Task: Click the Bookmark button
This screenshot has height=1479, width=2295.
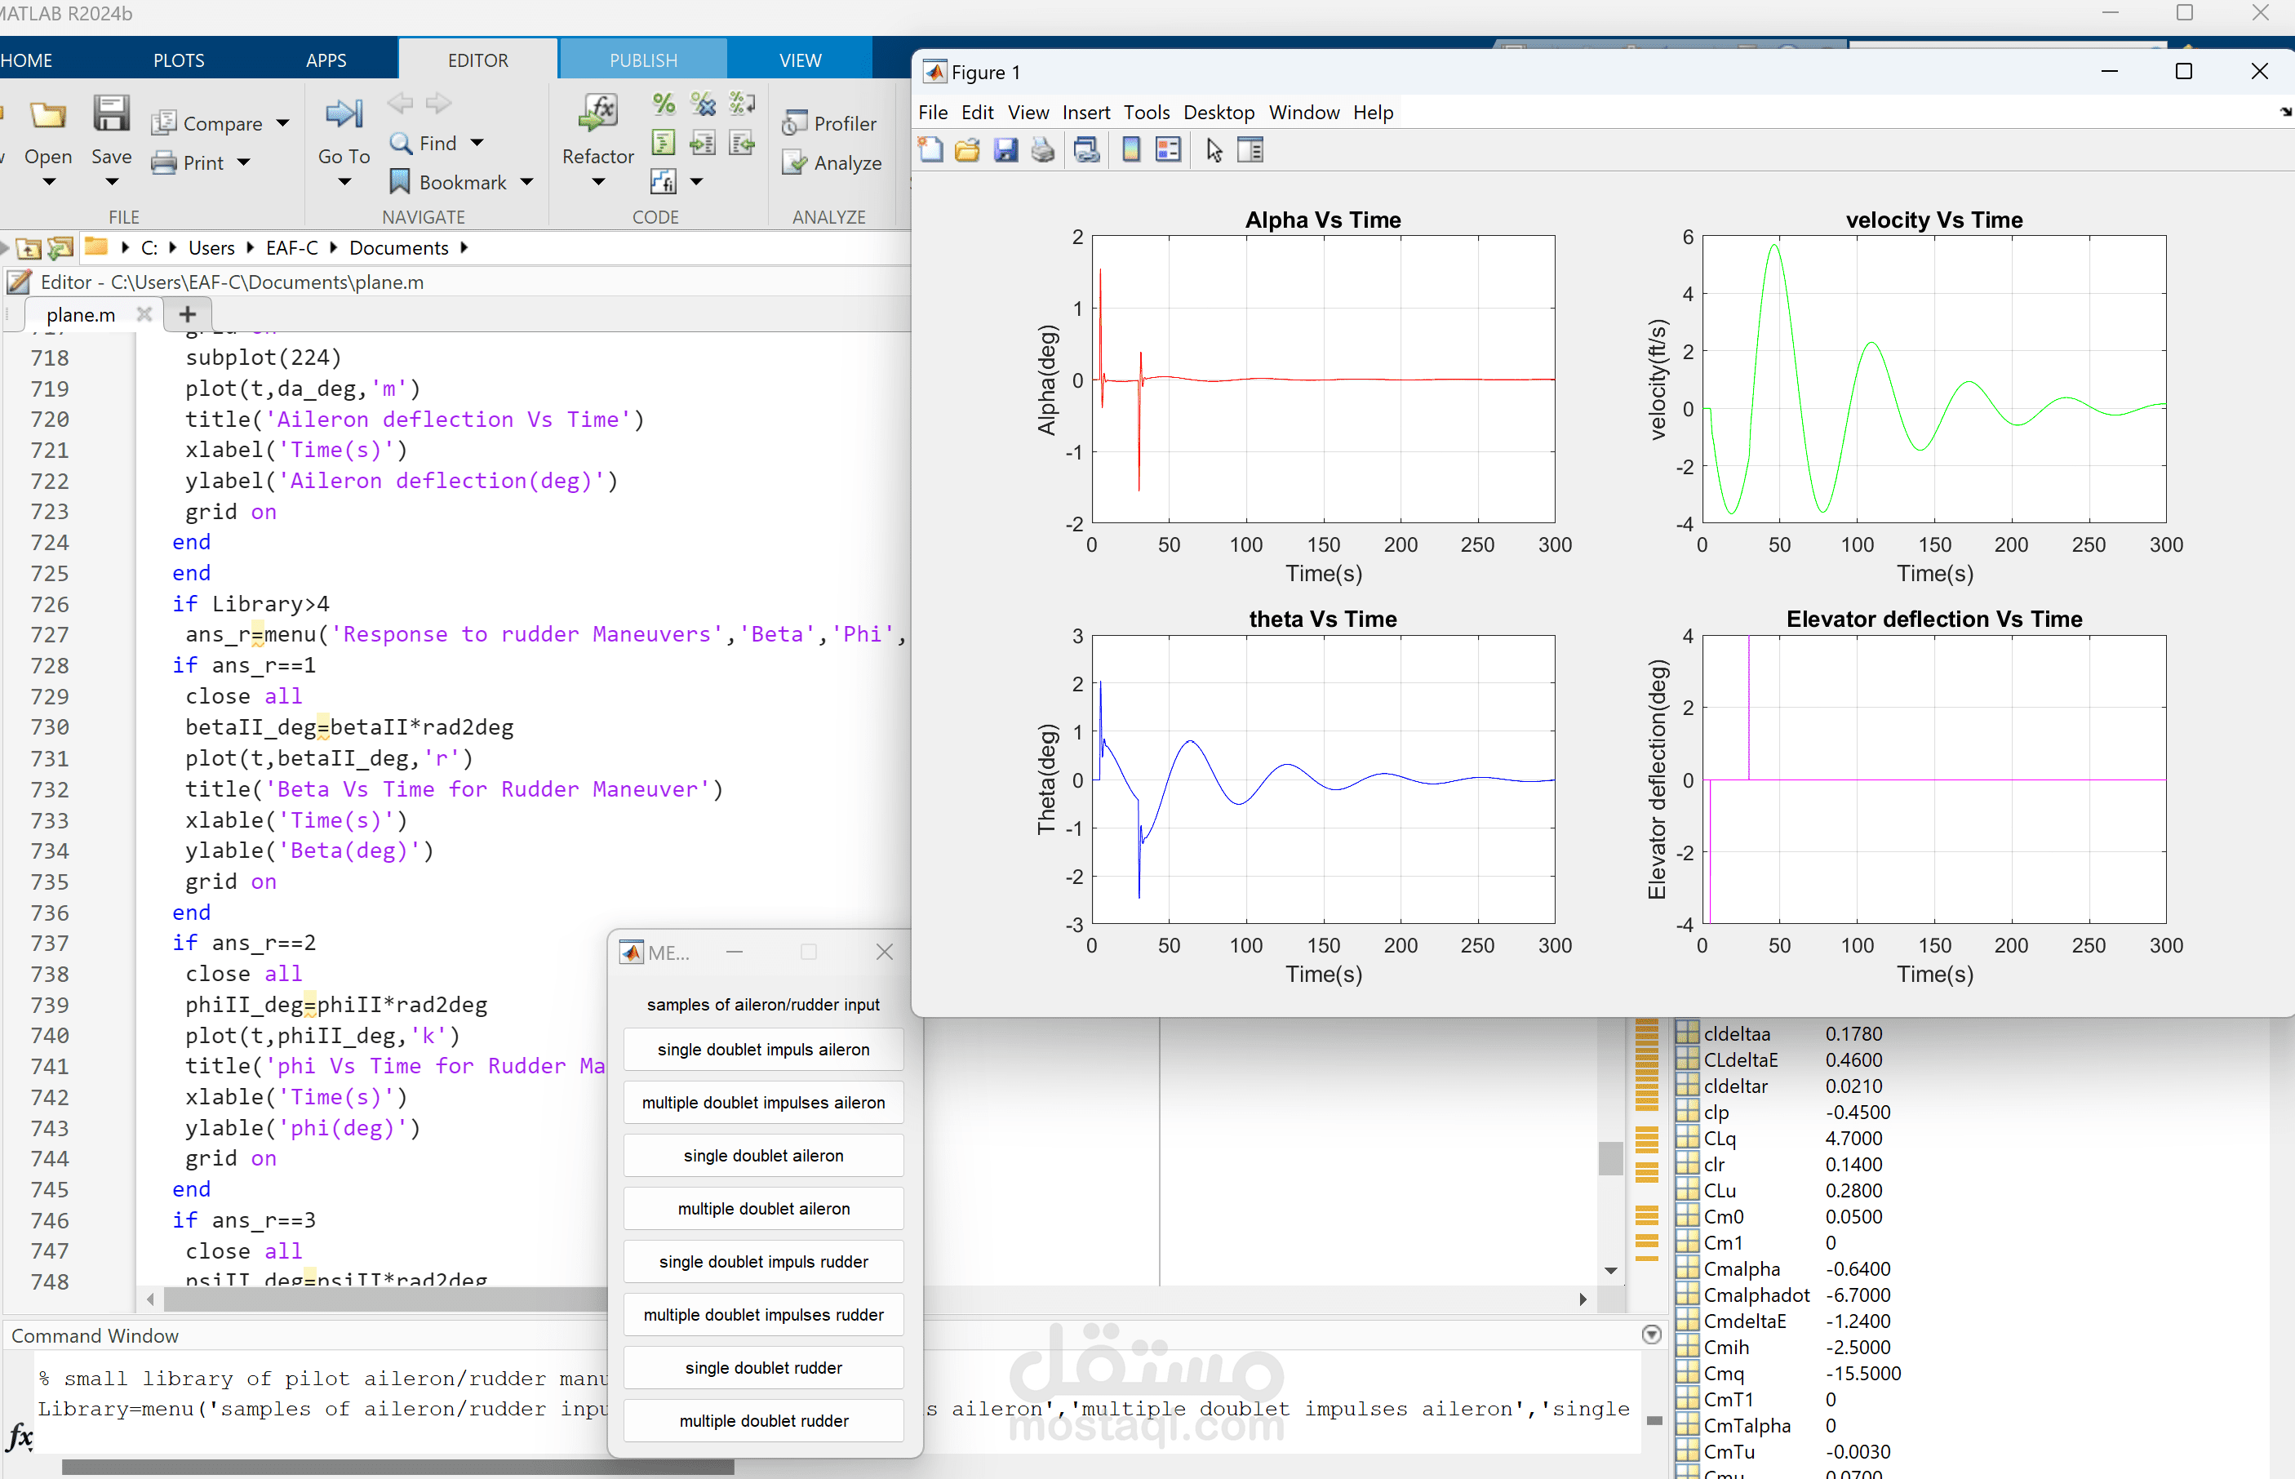Action: click(448, 181)
